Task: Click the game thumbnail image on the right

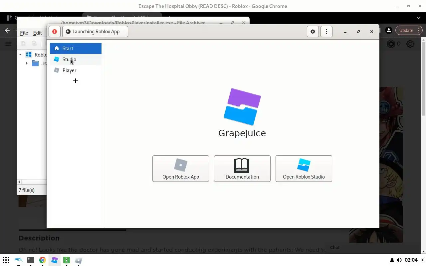Action: [x=391, y=165]
